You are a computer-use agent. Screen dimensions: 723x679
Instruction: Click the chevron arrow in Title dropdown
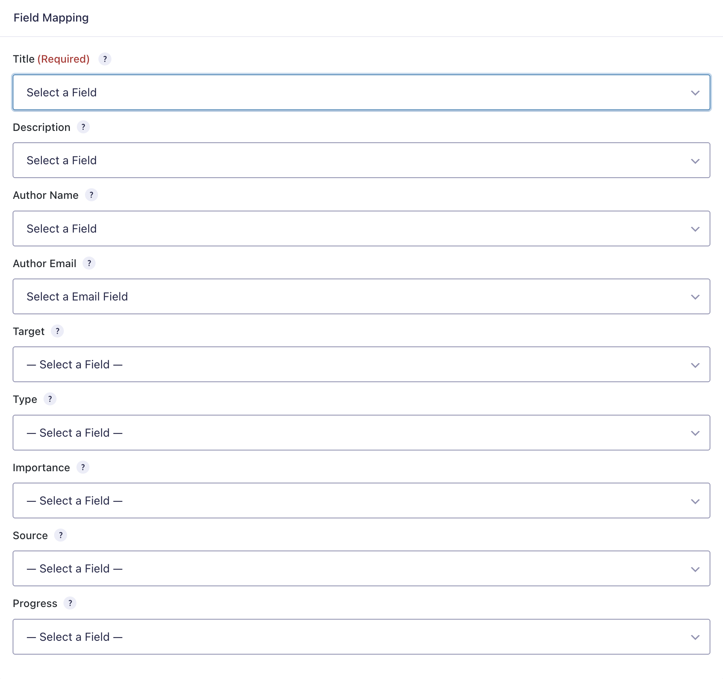pos(695,93)
